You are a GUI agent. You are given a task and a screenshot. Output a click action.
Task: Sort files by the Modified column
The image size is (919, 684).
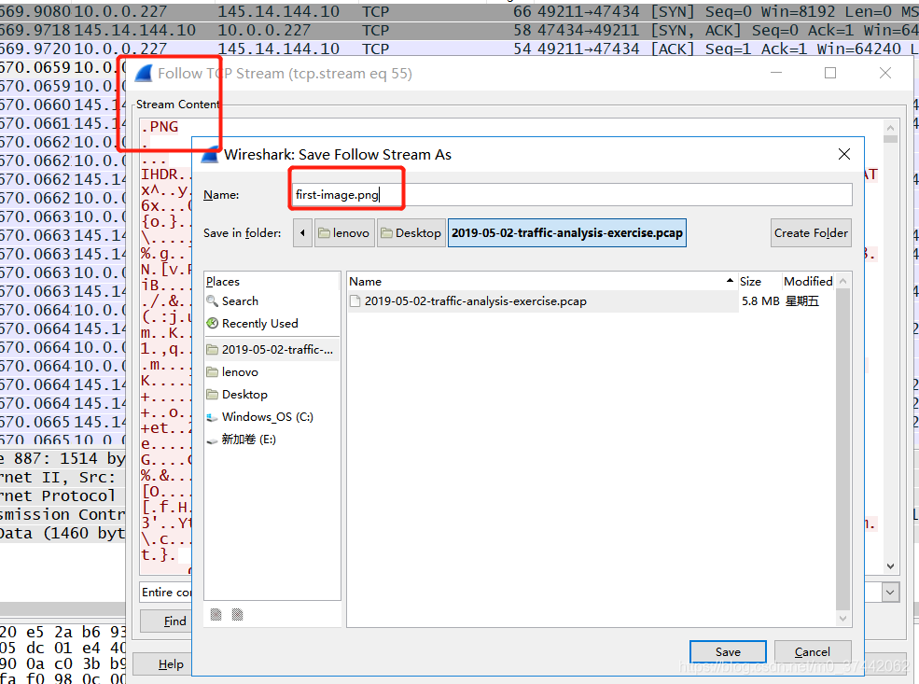pos(808,281)
